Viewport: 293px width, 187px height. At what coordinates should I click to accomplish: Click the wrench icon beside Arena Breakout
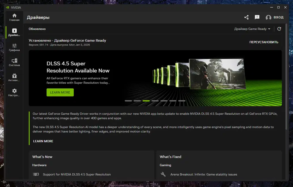click(x=163, y=174)
